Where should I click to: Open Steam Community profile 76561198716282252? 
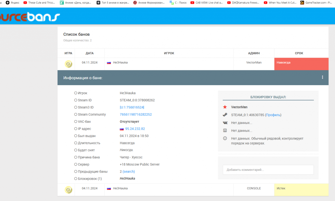[x=136, y=115]
